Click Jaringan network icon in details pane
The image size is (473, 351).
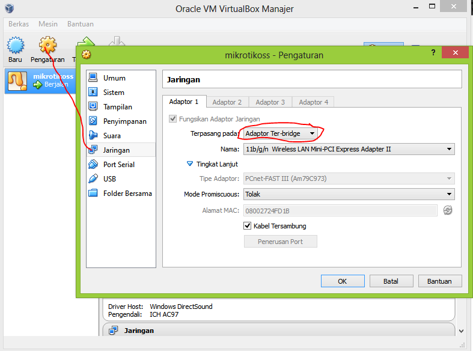(x=114, y=331)
